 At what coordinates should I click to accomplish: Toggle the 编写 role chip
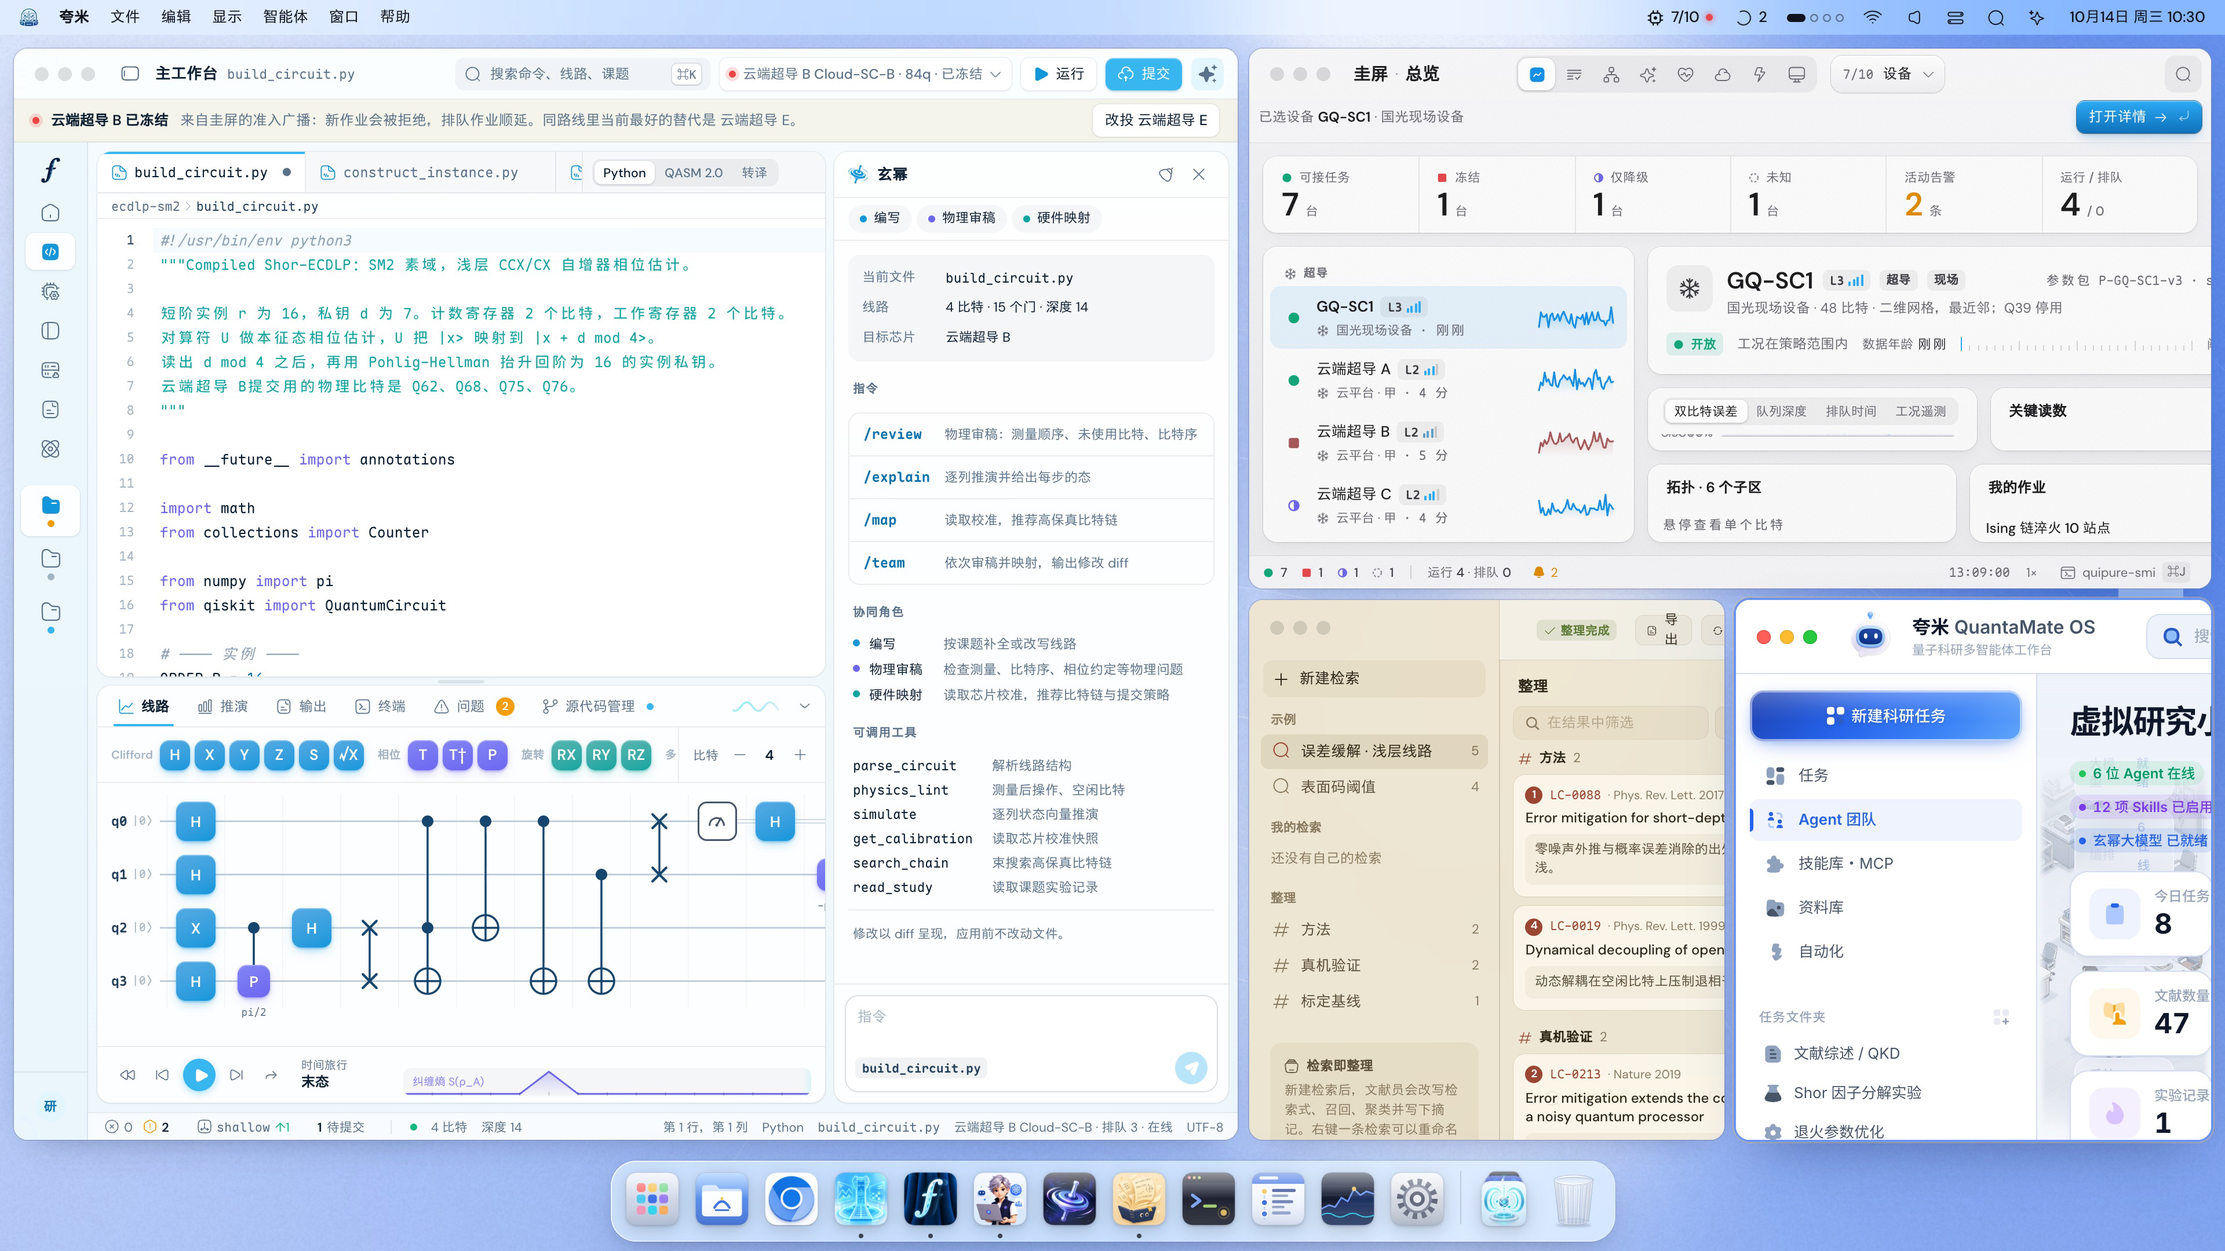(x=880, y=218)
